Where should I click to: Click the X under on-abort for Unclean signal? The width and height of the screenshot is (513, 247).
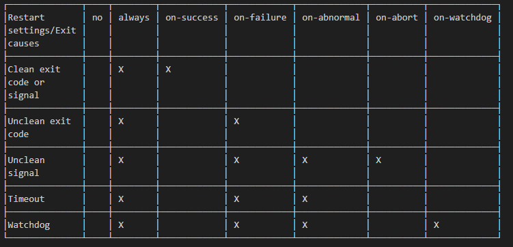[378, 160]
